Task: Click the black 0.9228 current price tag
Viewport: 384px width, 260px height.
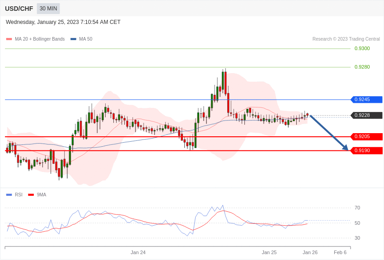Action: (367, 115)
